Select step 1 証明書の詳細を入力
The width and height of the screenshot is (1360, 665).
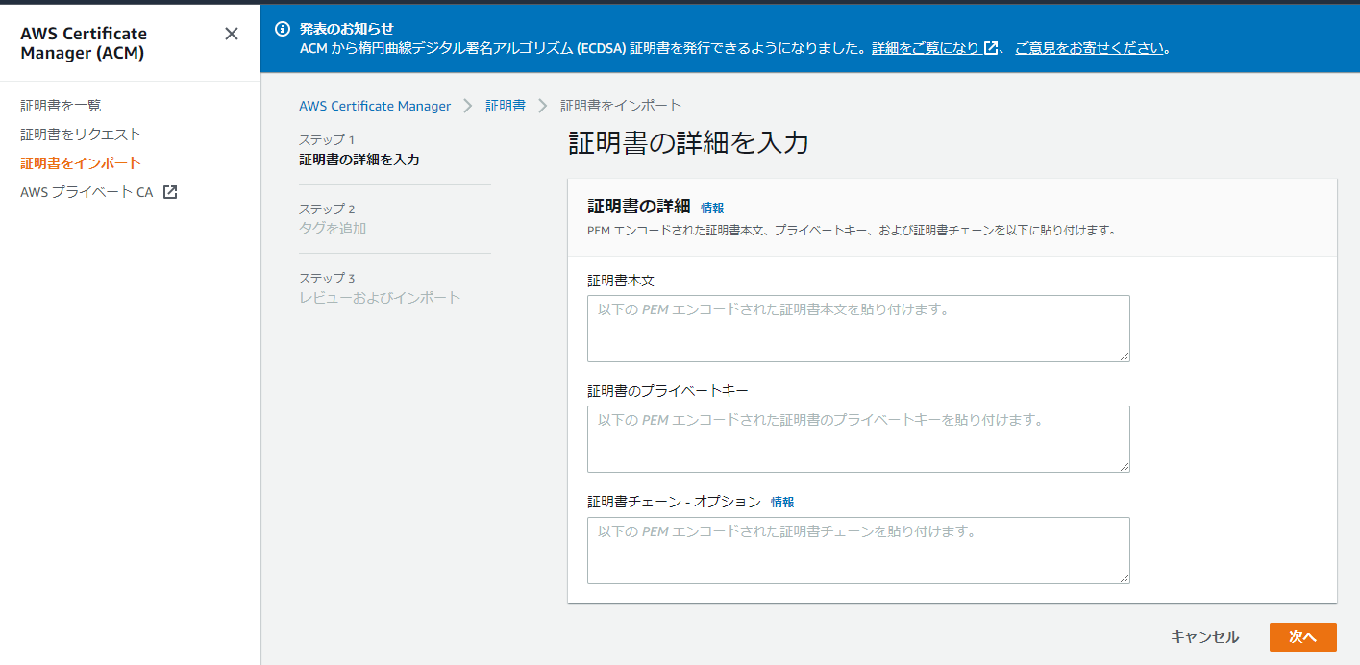[x=359, y=160]
